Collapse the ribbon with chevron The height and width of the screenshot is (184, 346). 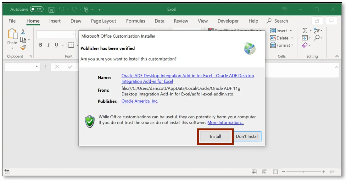(337, 56)
